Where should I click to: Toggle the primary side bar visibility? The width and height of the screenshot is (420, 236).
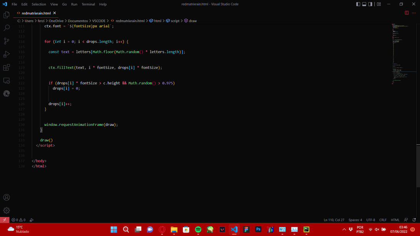[358, 4]
